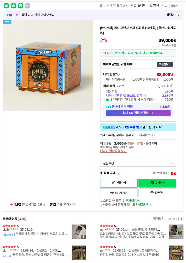Toggle wishlist with 찜하기 365 heart button
Screen dimensions: 186x263
[119, 193]
